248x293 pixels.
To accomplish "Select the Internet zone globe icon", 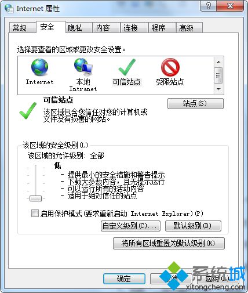I will [x=40, y=67].
